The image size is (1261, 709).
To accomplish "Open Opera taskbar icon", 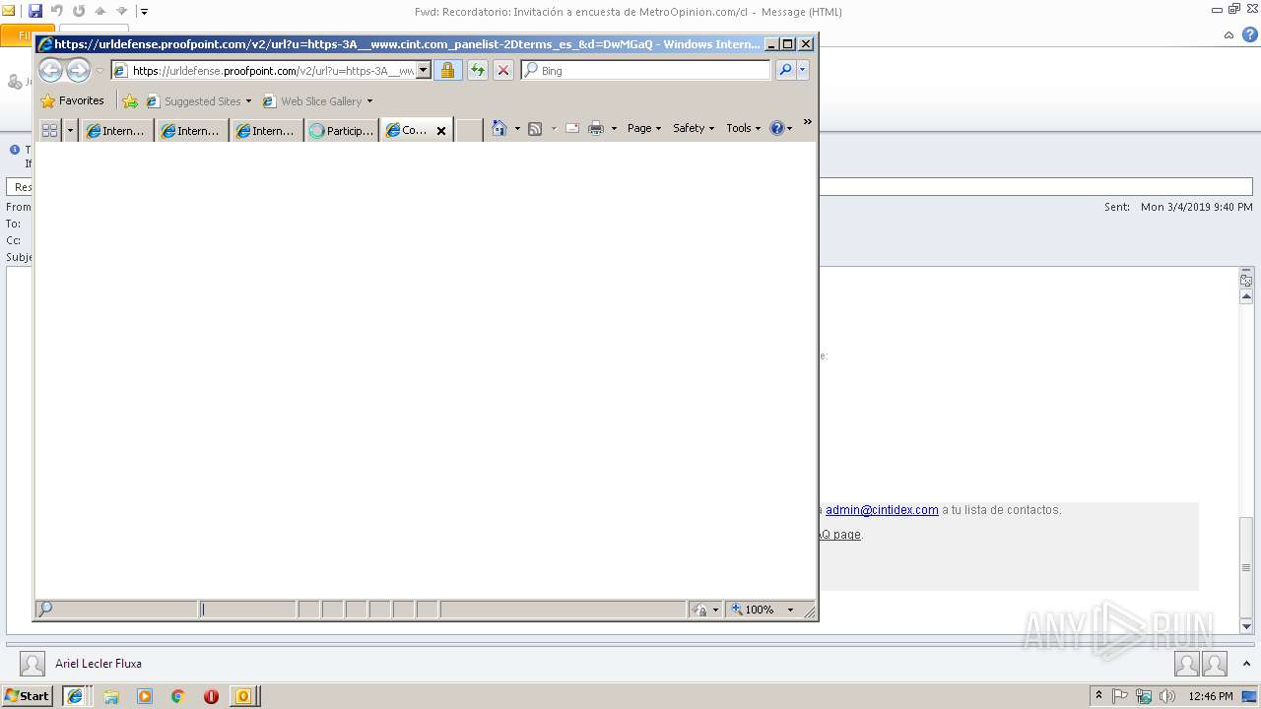I will tap(211, 696).
